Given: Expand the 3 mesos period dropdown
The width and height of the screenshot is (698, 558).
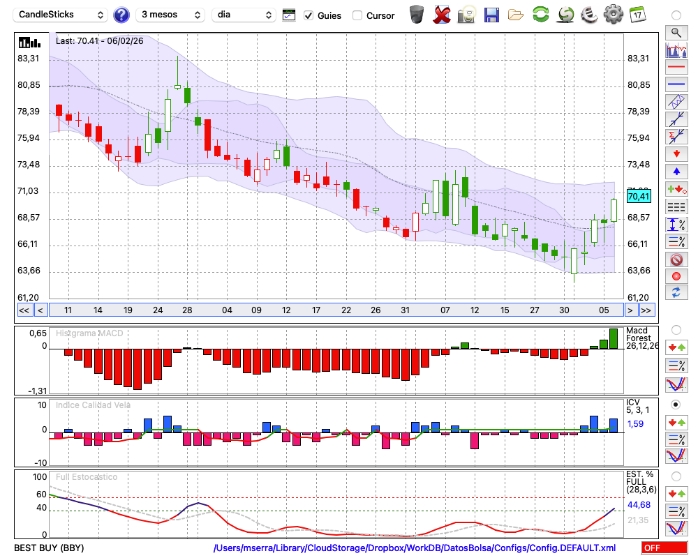Looking at the screenshot, I should click(170, 15).
